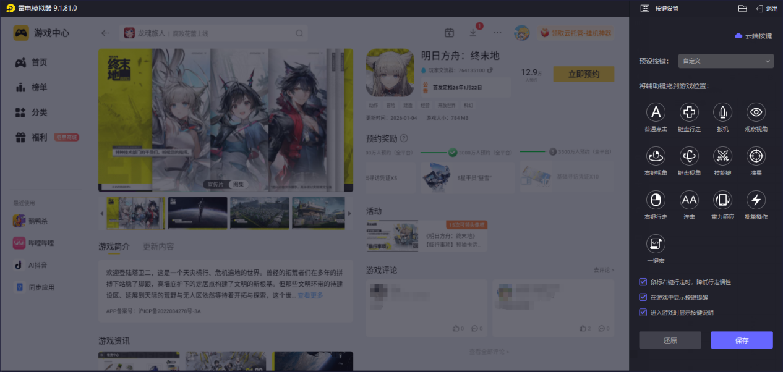Select the 键盘行走 keyboard walk D-pad icon
The height and width of the screenshot is (372, 783).
(689, 112)
